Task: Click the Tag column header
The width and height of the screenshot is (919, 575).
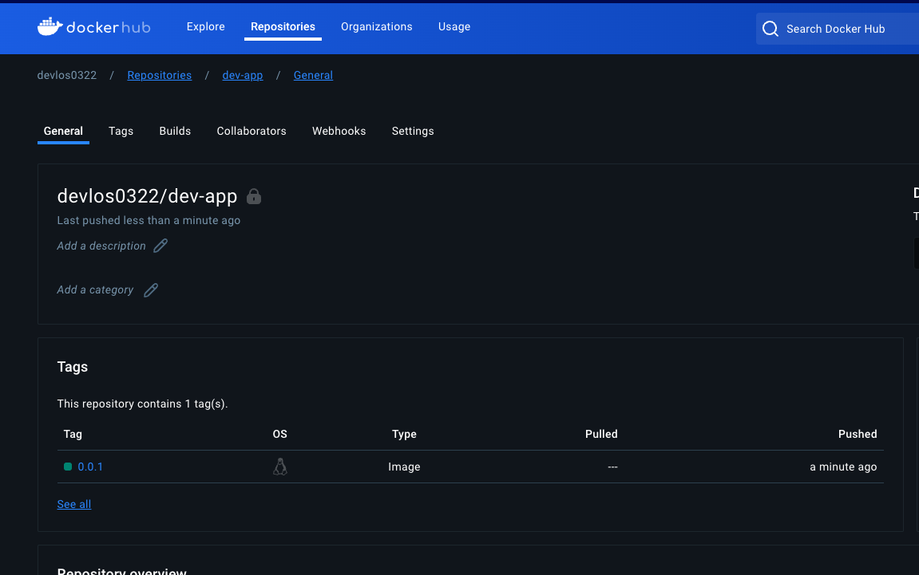Action: pyautogui.click(x=73, y=434)
